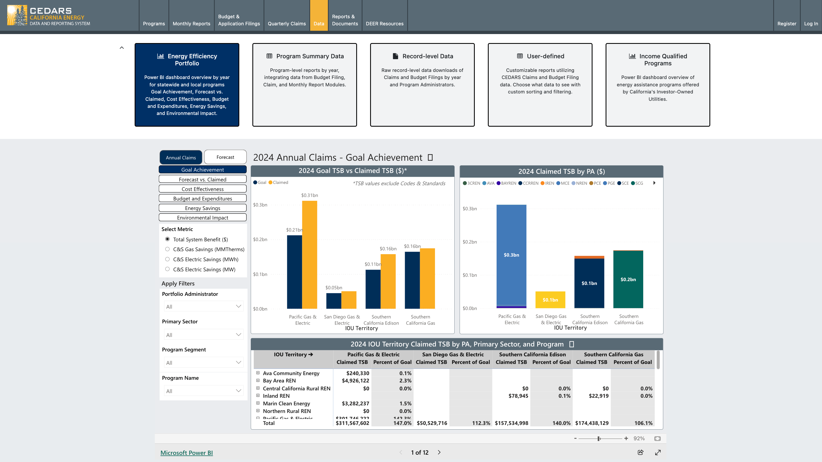Choose C&S Electric Savings (MW) option
The height and width of the screenshot is (462, 822).
[168, 269]
